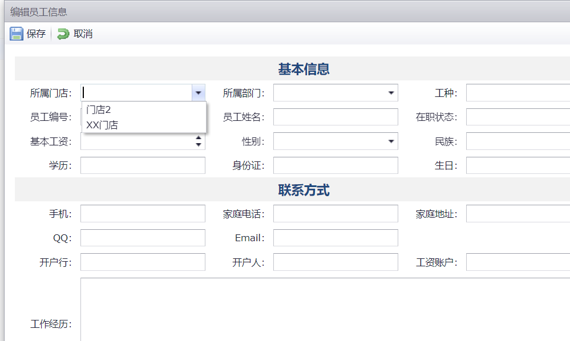Open the 所属部门 dropdown
The height and width of the screenshot is (341, 570).
tap(391, 92)
